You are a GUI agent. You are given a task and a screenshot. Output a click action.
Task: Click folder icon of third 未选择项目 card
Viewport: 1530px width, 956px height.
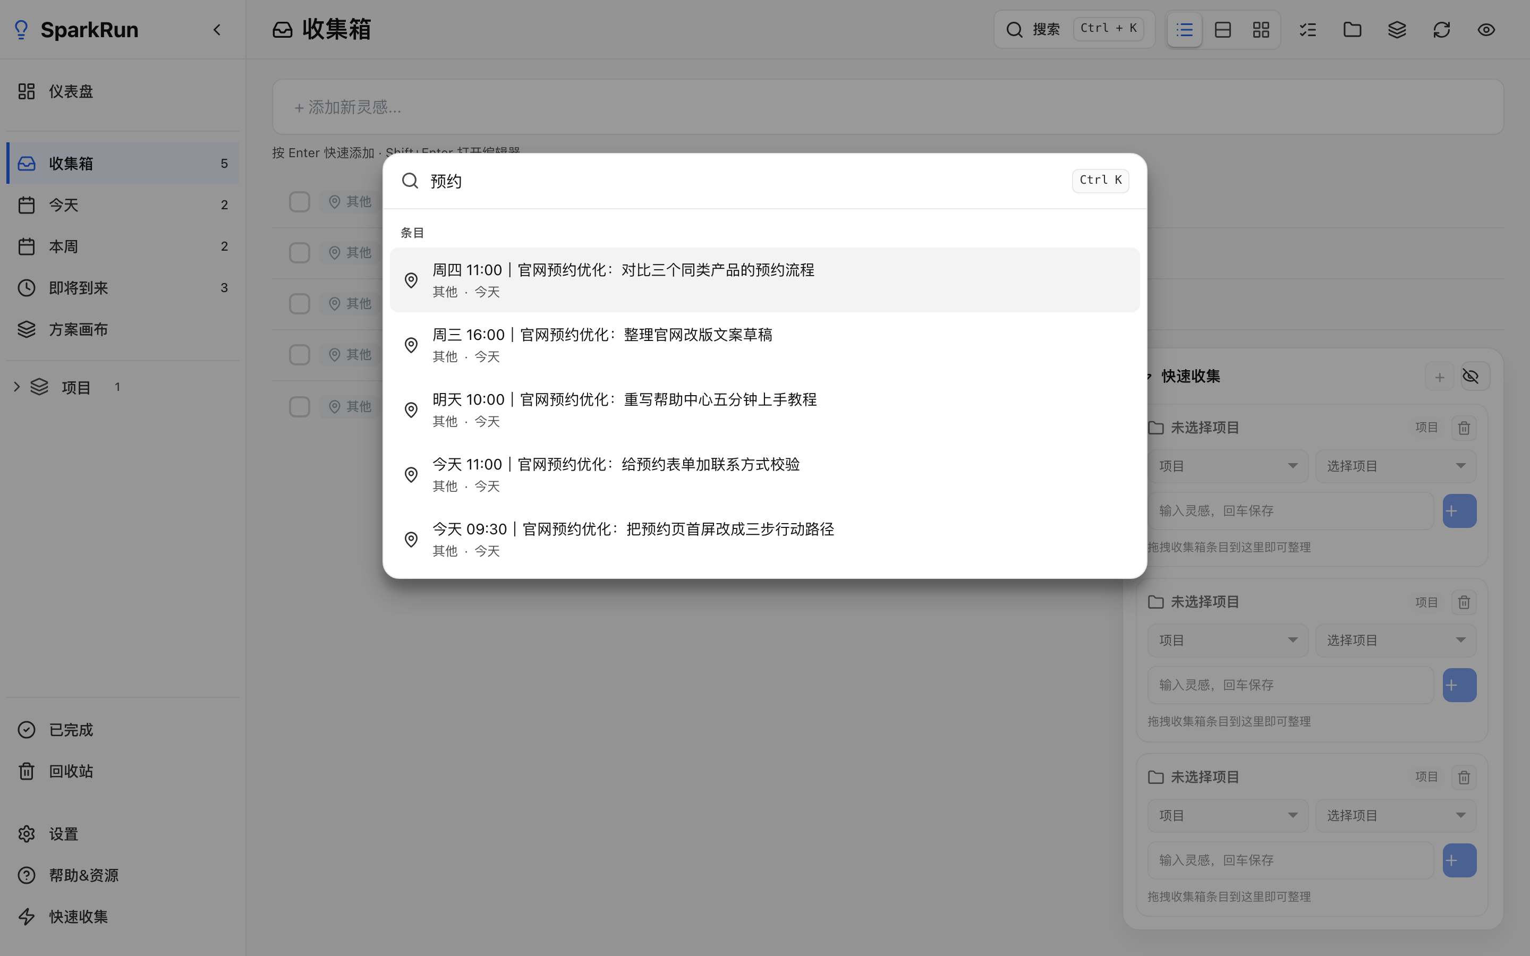1155,777
